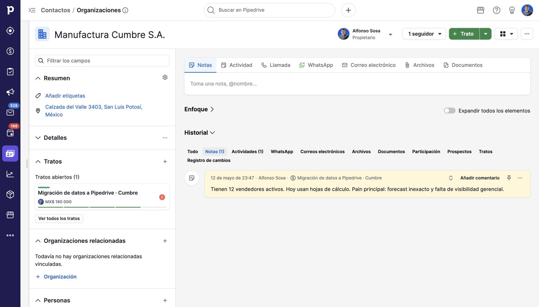
Task: Collapse Organizaciones relacionadas section
Action: coord(38,241)
